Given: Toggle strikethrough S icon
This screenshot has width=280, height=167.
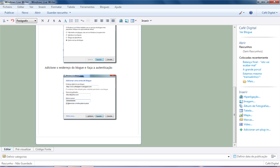Looking at the screenshot, I should [x=54, y=21].
